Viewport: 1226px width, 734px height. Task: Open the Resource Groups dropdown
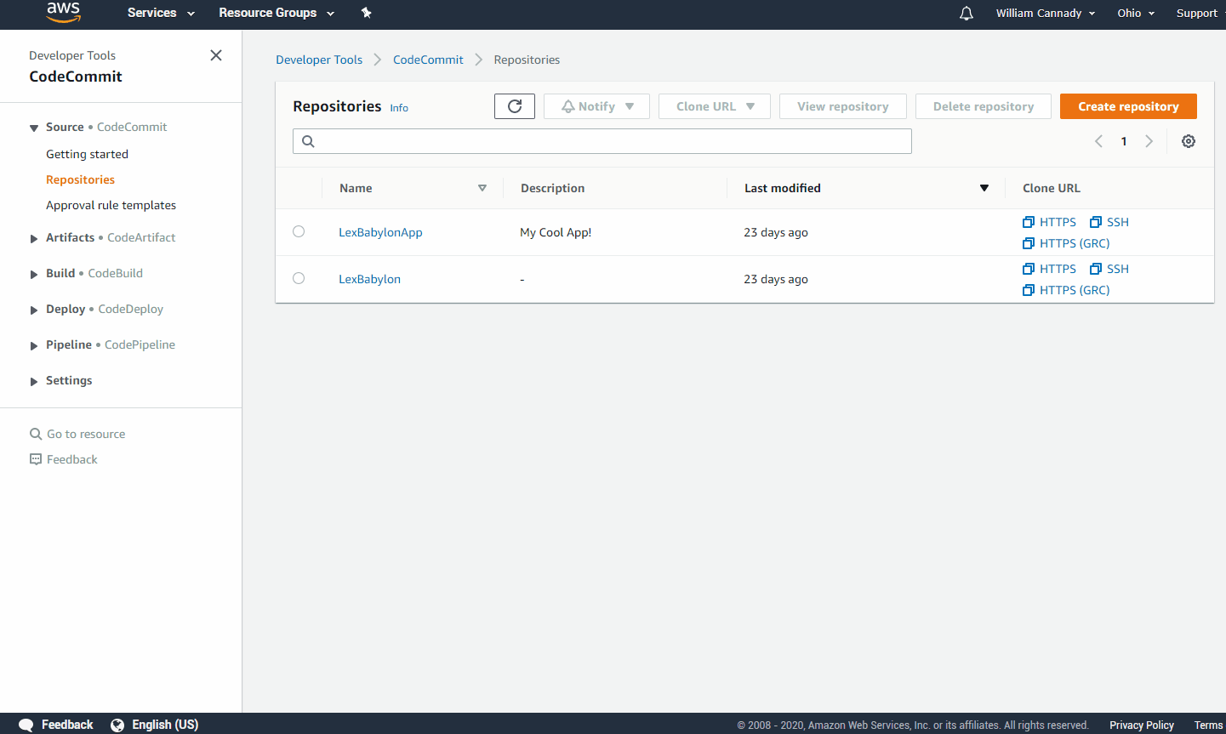[277, 13]
